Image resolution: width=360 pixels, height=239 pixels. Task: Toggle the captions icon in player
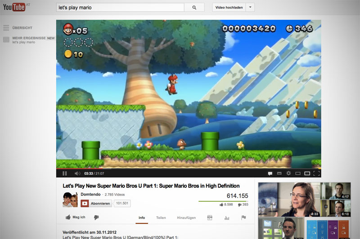(x=279, y=174)
